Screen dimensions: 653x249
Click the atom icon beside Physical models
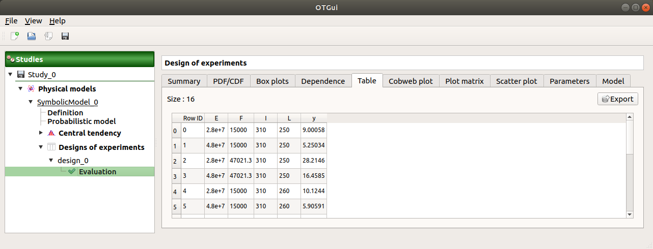click(31, 89)
